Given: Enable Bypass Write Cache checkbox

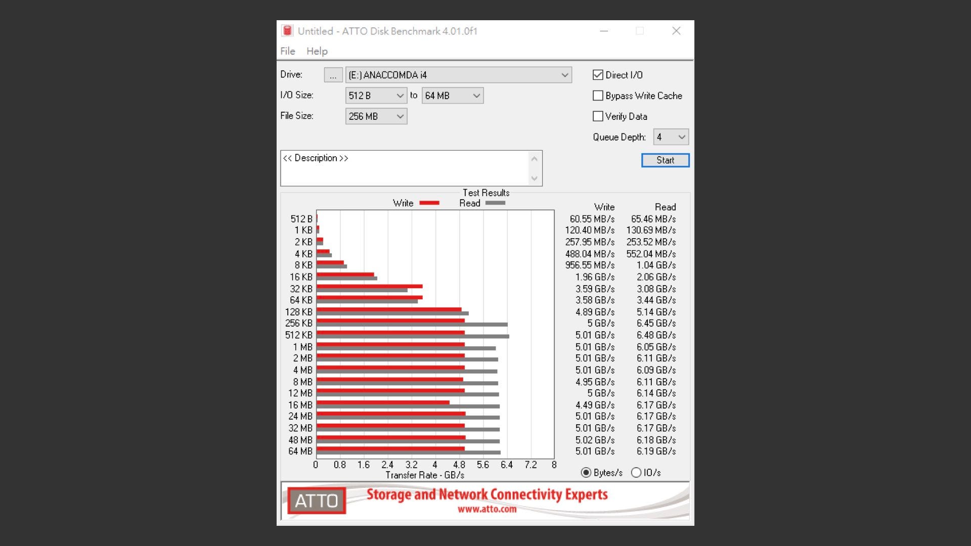Looking at the screenshot, I should point(598,96).
